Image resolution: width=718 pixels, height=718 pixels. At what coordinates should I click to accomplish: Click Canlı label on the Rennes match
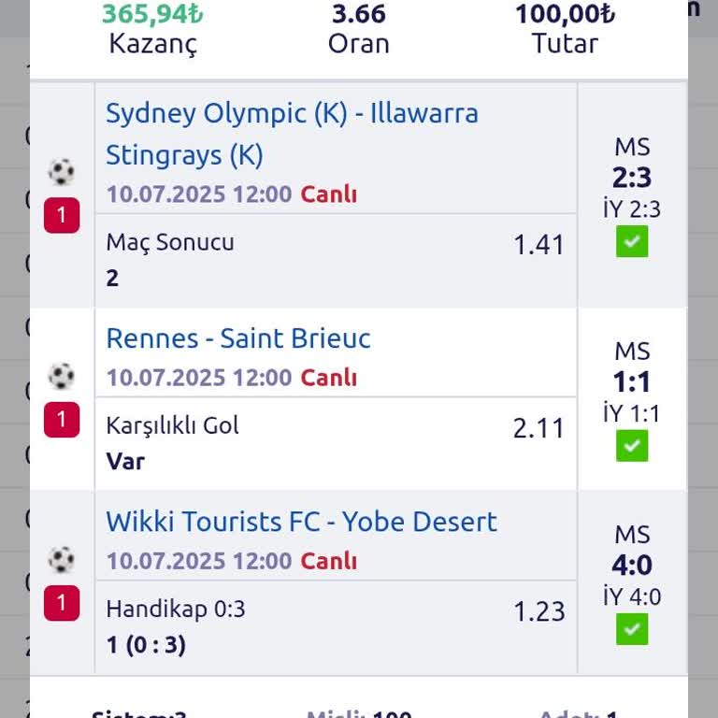pyautogui.click(x=328, y=378)
